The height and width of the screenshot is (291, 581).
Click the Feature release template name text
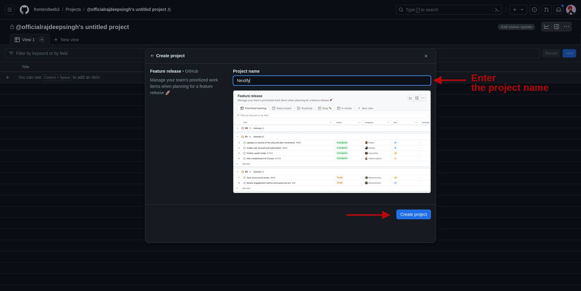(166, 71)
